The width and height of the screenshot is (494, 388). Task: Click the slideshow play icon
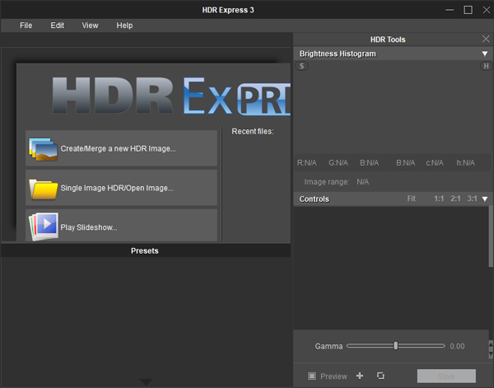click(x=44, y=227)
